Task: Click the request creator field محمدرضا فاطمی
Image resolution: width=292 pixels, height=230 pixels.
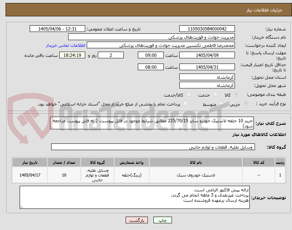Action: point(161,45)
